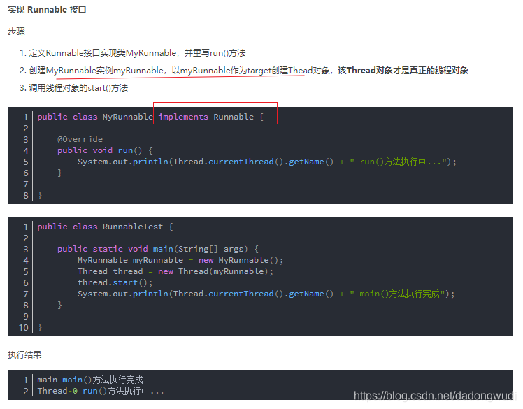The width and height of the screenshot is (523, 409).
Task: Click step 3 "调用线程对象的start()方法"
Action: coord(78,88)
